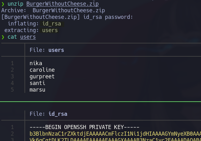
Task: Click the 'File: users' header
Action: [47, 50]
